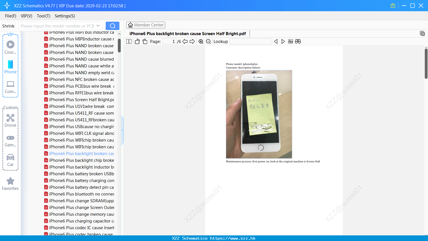This screenshot has width=428, height=241.
Task: Open Favorites star
Action: (10, 184)
